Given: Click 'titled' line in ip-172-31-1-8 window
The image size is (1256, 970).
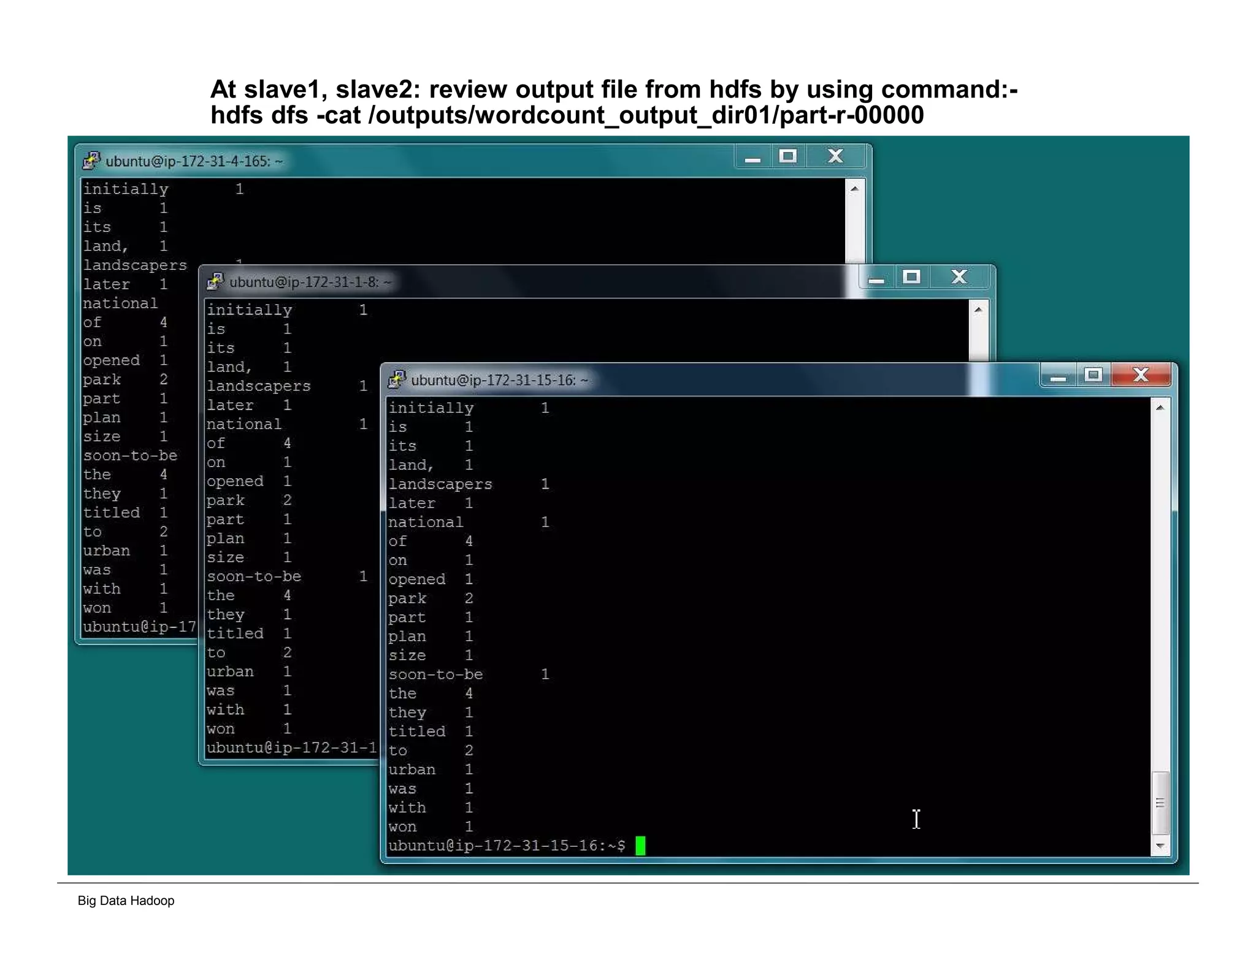Looking at the screenshot, I should pos(249,633).
